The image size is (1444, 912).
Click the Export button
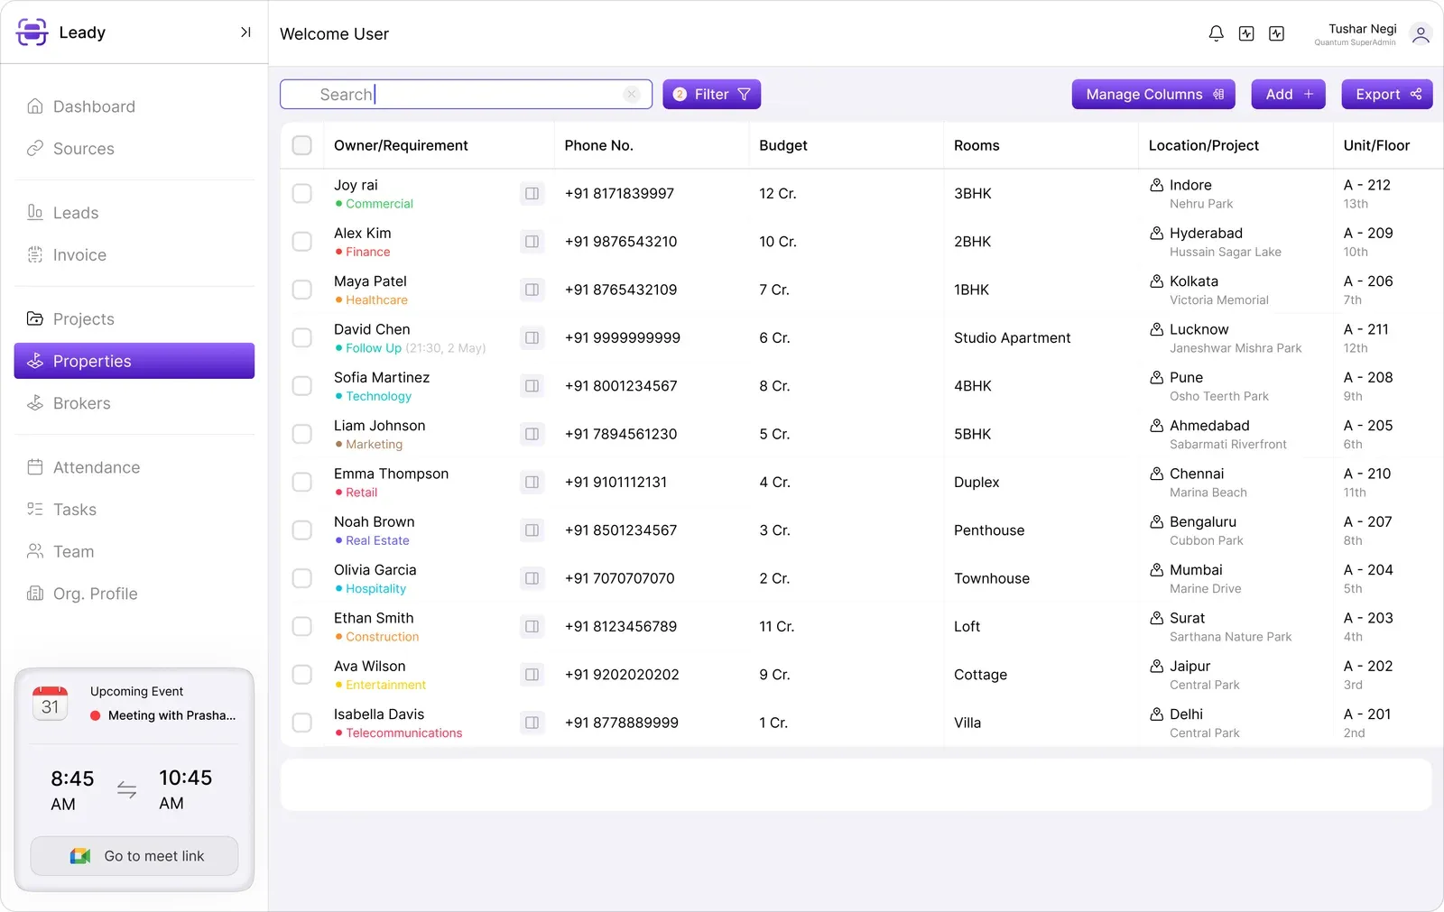pyautogui.click(x=1387, y=94)
